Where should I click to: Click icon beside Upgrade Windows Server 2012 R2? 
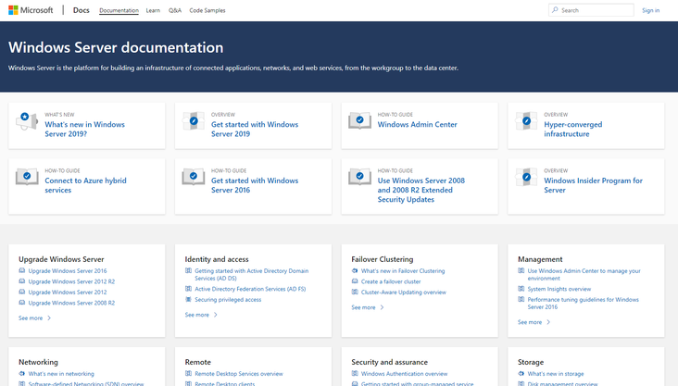[x=21, y=281]
